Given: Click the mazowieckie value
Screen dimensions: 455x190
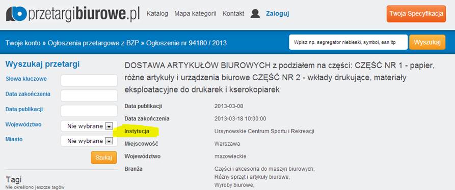Looking at the screenshot, I should click(x=230, y=156).
